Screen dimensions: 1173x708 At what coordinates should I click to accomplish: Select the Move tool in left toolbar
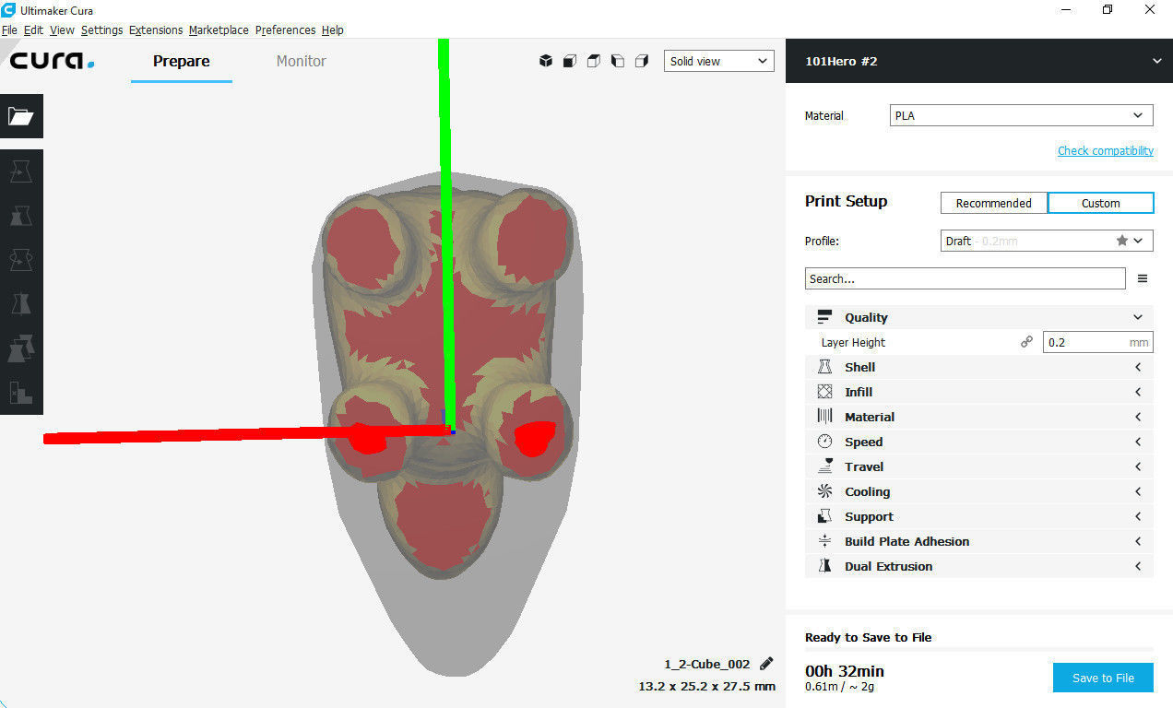coord(21,171)
